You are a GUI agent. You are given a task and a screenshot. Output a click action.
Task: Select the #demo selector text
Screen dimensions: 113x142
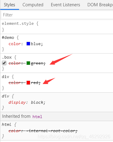point(8,38)
